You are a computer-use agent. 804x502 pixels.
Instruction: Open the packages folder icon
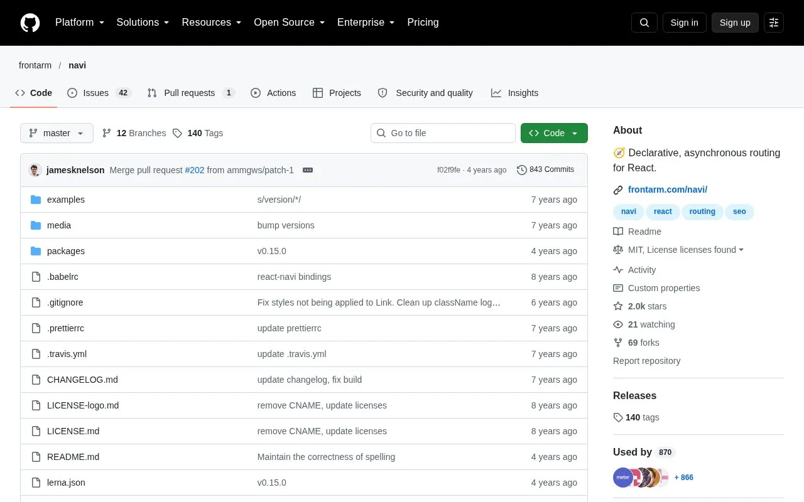tap(36, 251)
